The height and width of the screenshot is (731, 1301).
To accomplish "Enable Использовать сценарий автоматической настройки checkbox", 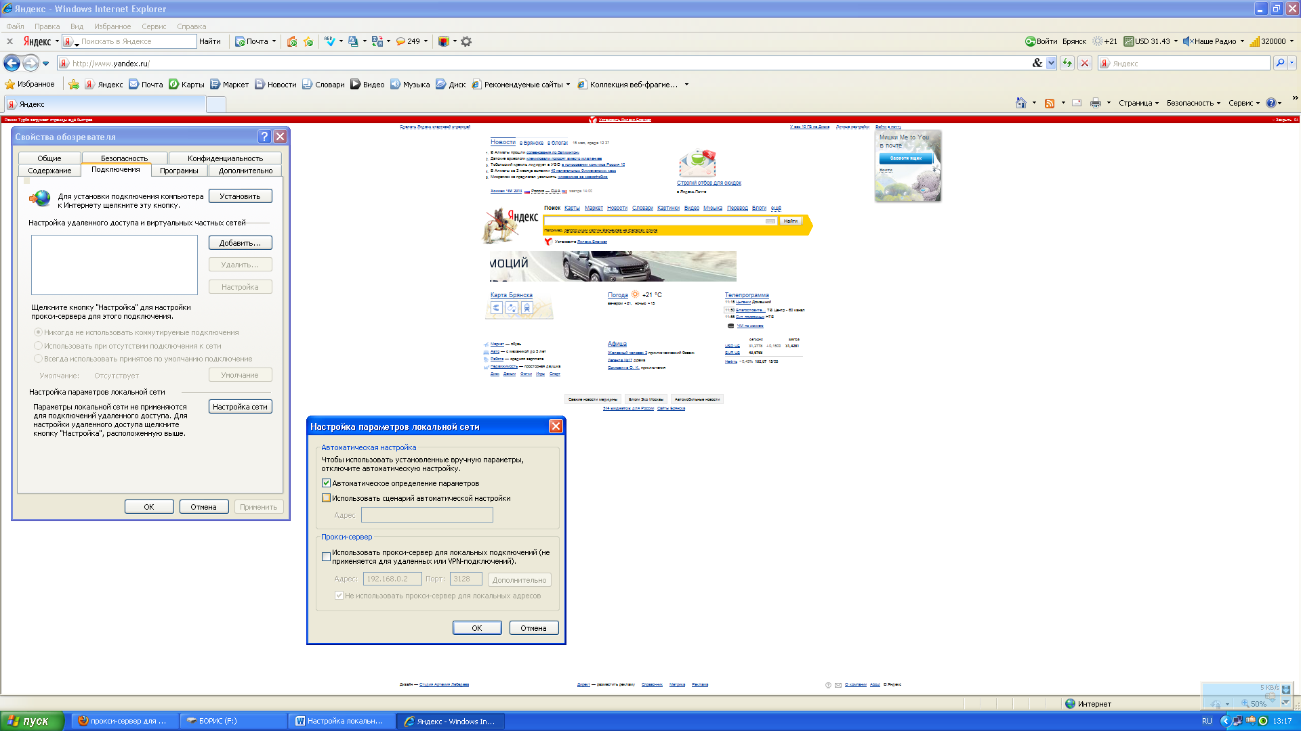I will pos(326,498).
